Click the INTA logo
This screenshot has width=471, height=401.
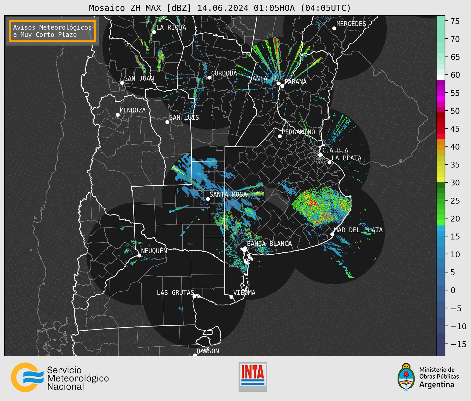click(253, 377)
